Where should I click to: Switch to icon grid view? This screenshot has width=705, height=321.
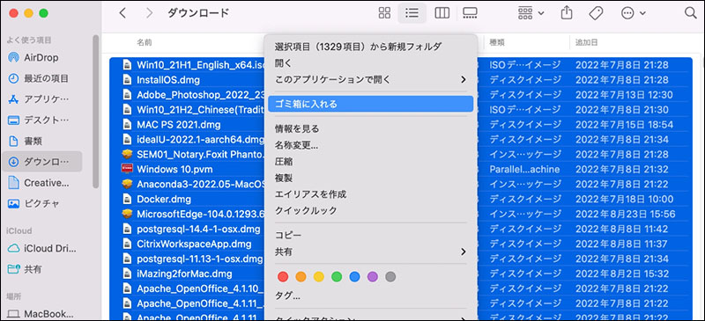pos(384,13)
